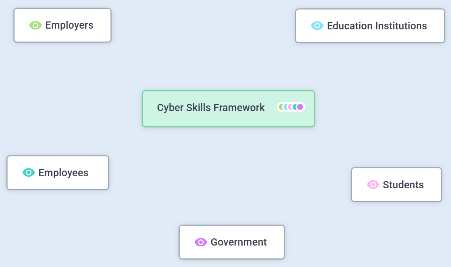This screenshot has height=267, width=451.
Task: Select the Education Institutions node label
Action: (377, 26)
